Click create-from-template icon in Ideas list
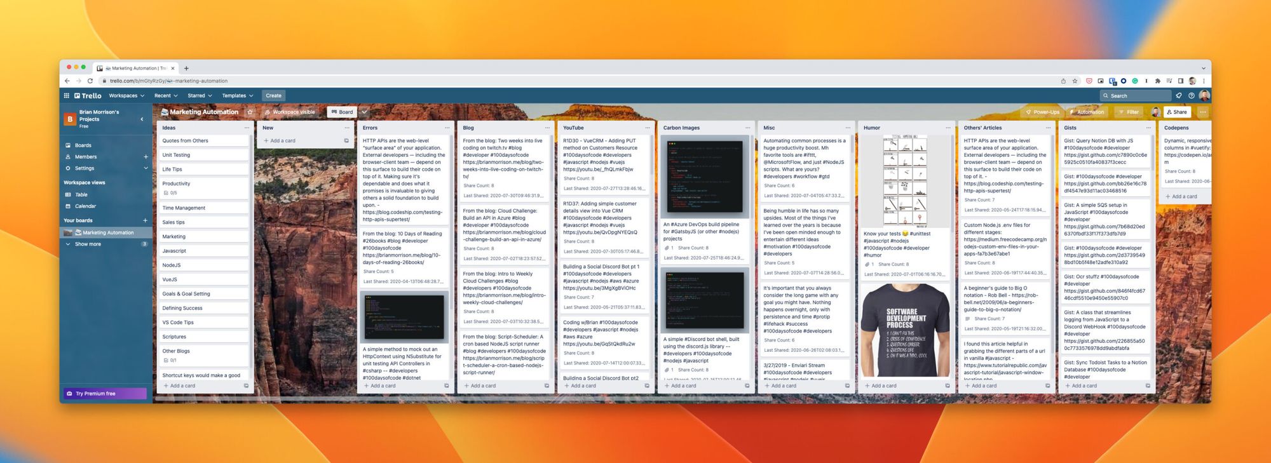Screen dimensions: 1271x463 tap(247, 386)
